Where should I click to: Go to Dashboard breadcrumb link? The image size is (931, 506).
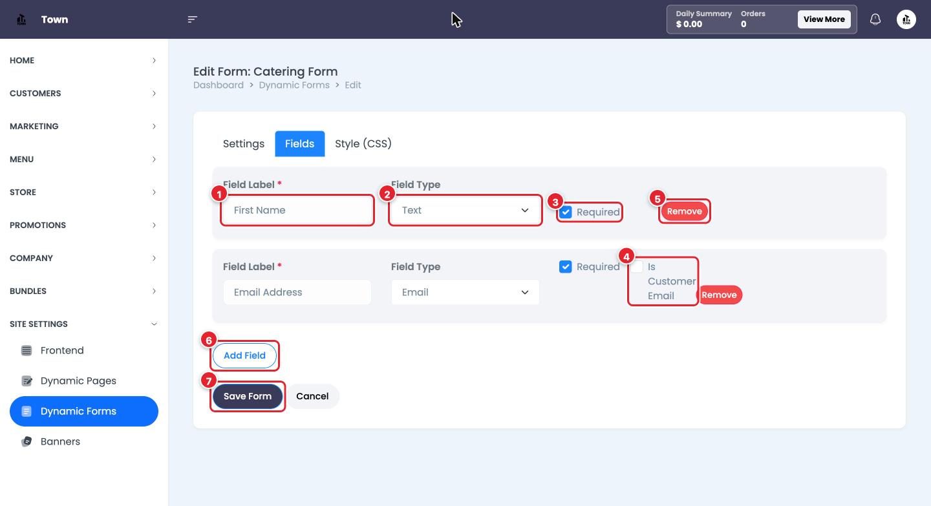pyautogui.click(x=219, y=85)
